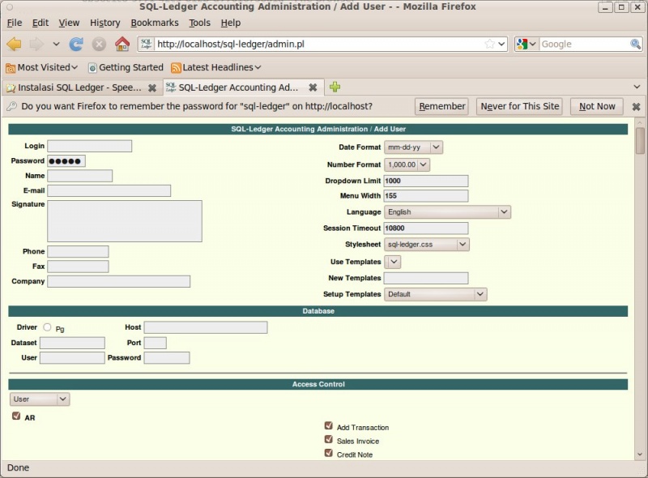Uncheck the Sales Invoice permission

[329, 440]
